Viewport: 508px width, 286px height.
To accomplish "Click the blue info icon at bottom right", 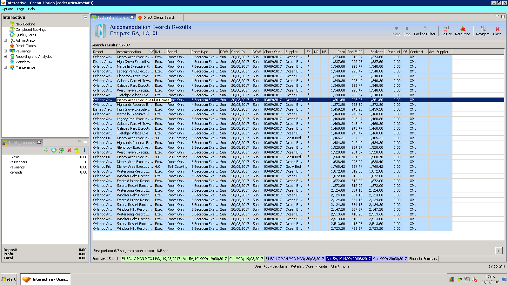I will [x=498, y=251].
